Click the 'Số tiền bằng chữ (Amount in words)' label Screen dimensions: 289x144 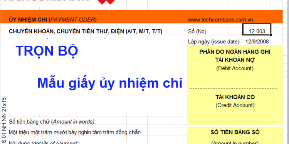pyautogui.click(x=52, y=121)
